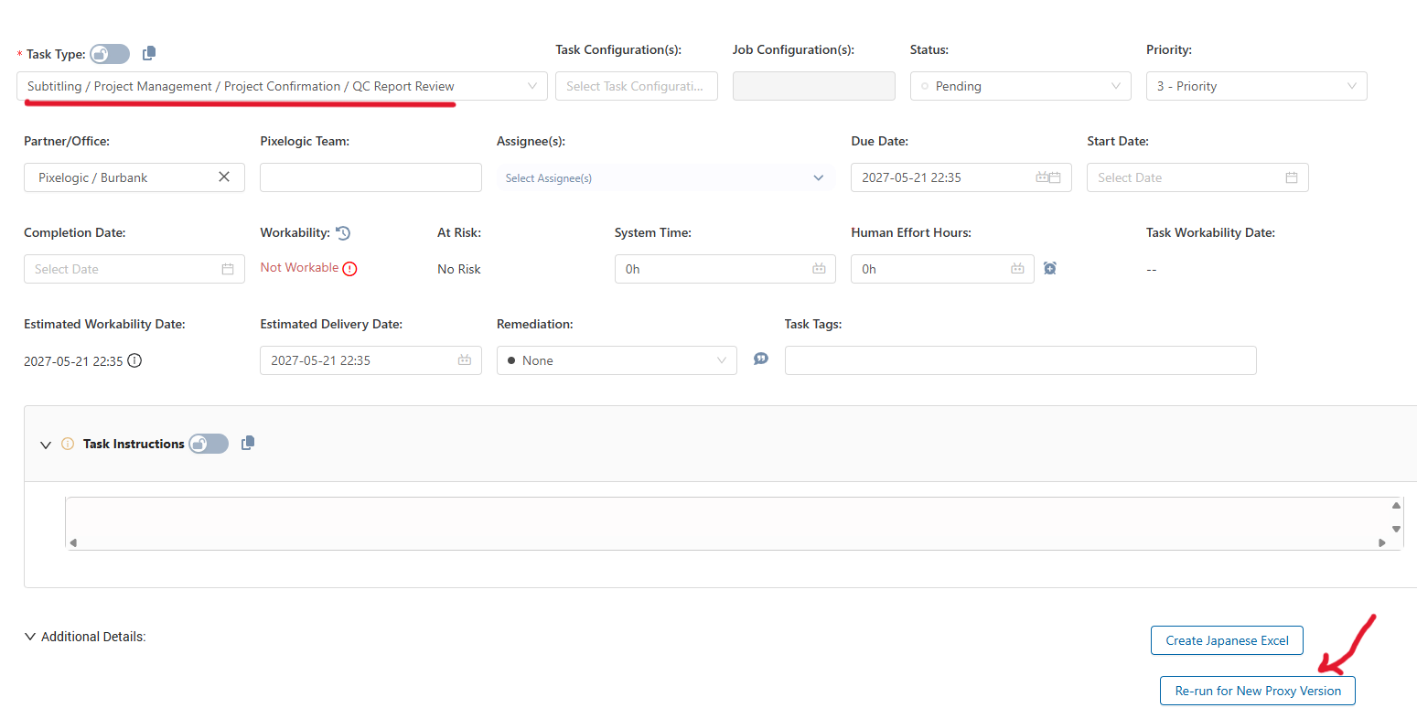Click the Start Date field
Viewport: 1417px width, 708px height.
[1197, 177]
